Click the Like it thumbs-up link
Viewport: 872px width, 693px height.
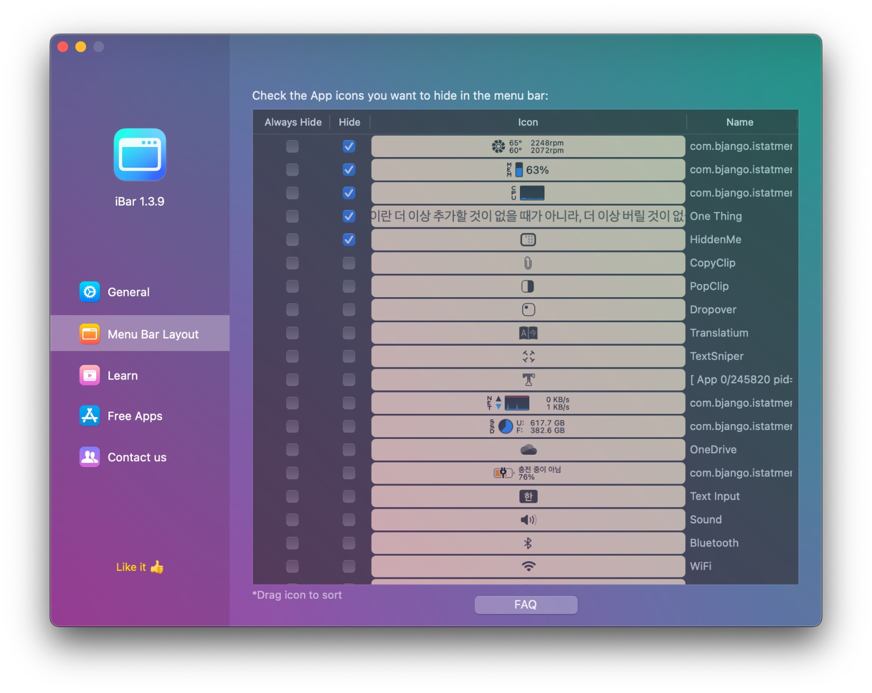(x=140, y=567)
